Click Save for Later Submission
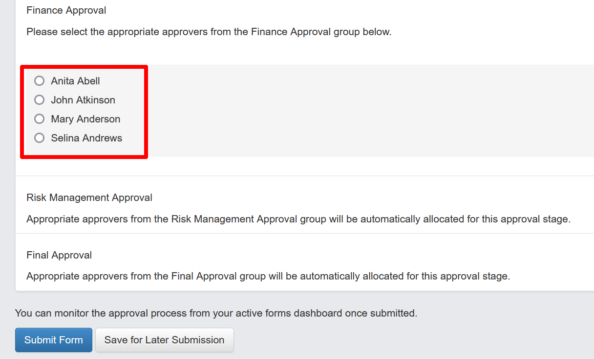Screen dimensions: 594x359 (164, 340)
